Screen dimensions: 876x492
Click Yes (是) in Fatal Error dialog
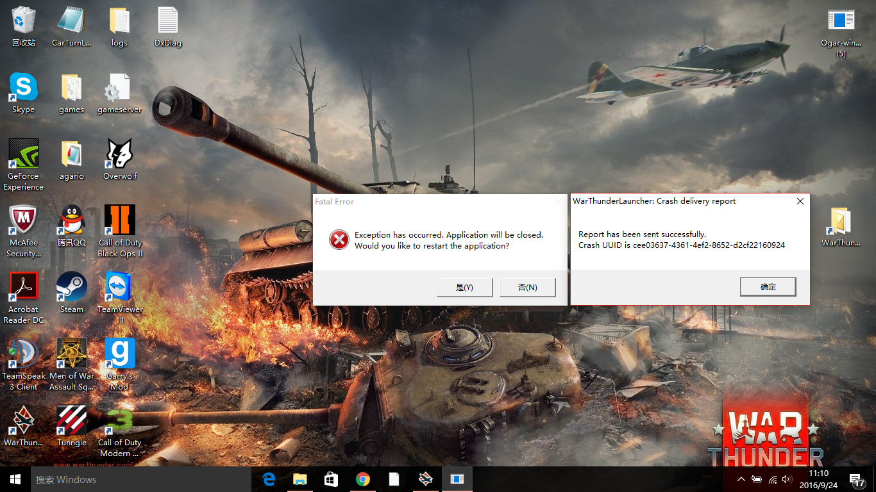coord(464,288)
